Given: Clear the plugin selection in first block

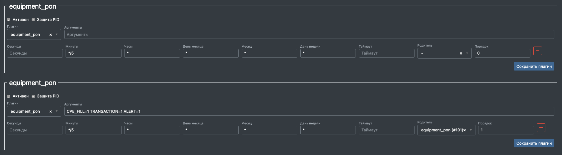Looking at the screenshot, I should click(51, 35).
